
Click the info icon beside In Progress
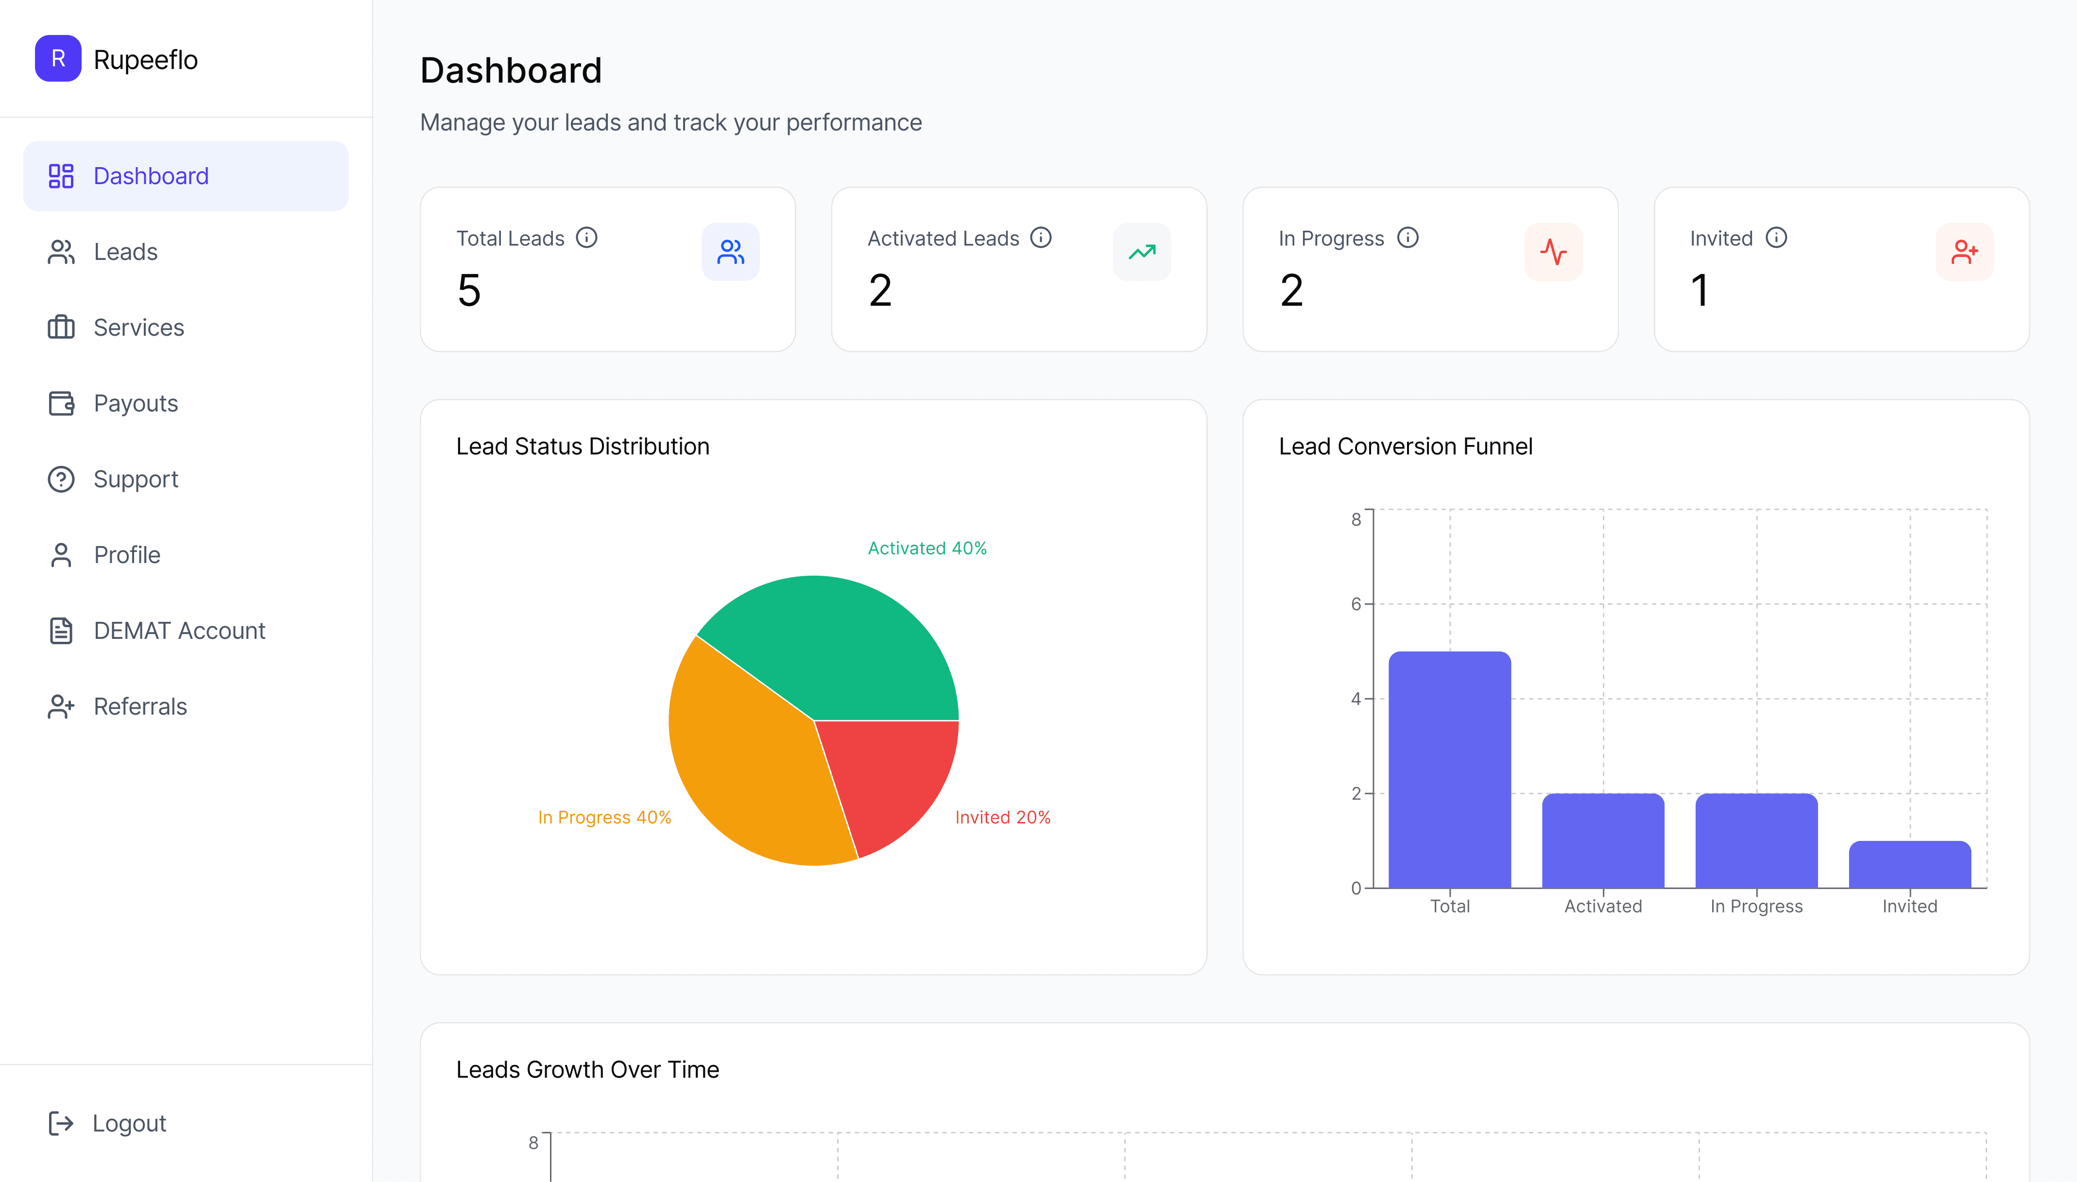[1408, 238]
